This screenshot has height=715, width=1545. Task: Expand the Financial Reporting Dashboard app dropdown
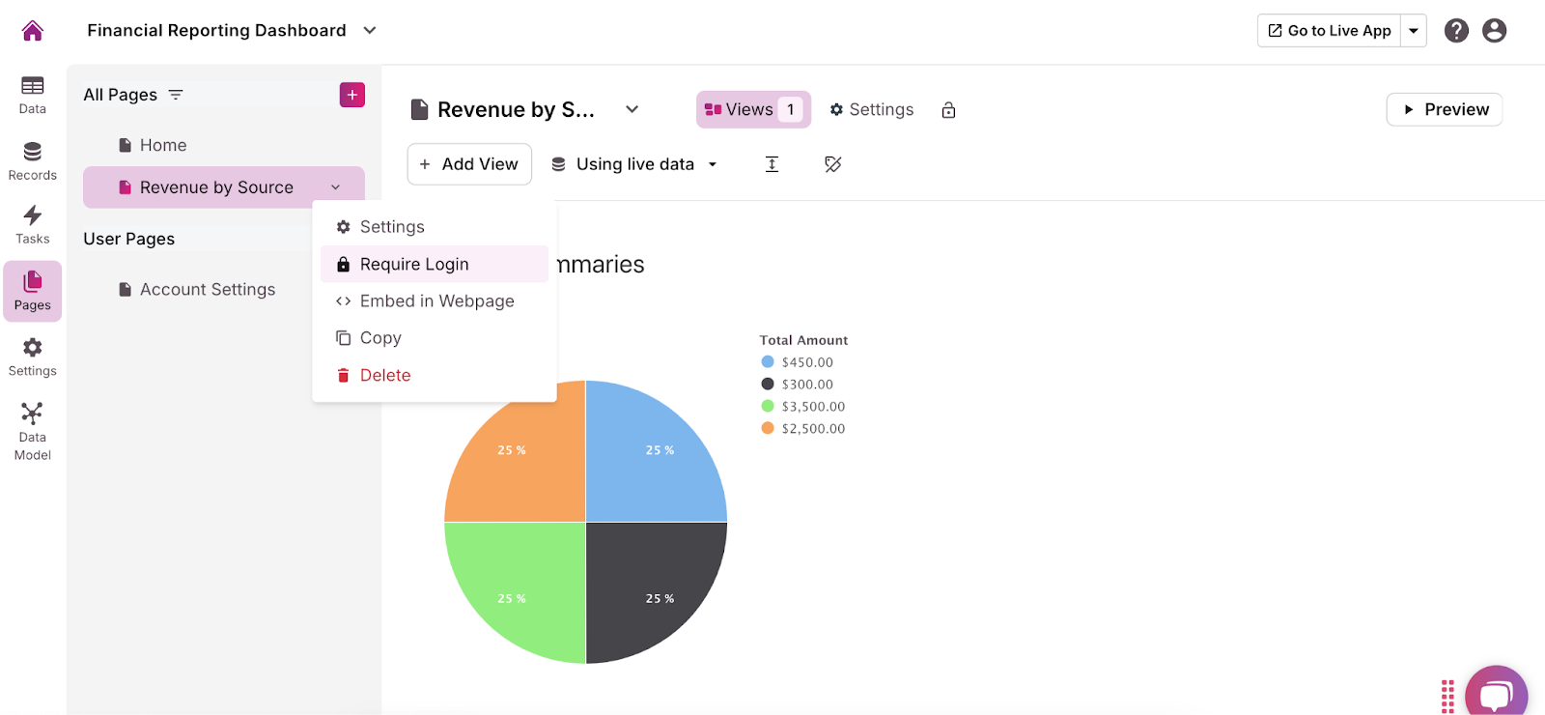click(370, 31)
